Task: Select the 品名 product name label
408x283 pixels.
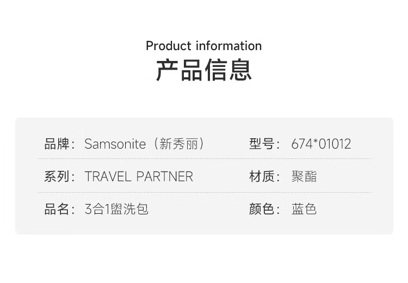Action: [x=57, y=209]
